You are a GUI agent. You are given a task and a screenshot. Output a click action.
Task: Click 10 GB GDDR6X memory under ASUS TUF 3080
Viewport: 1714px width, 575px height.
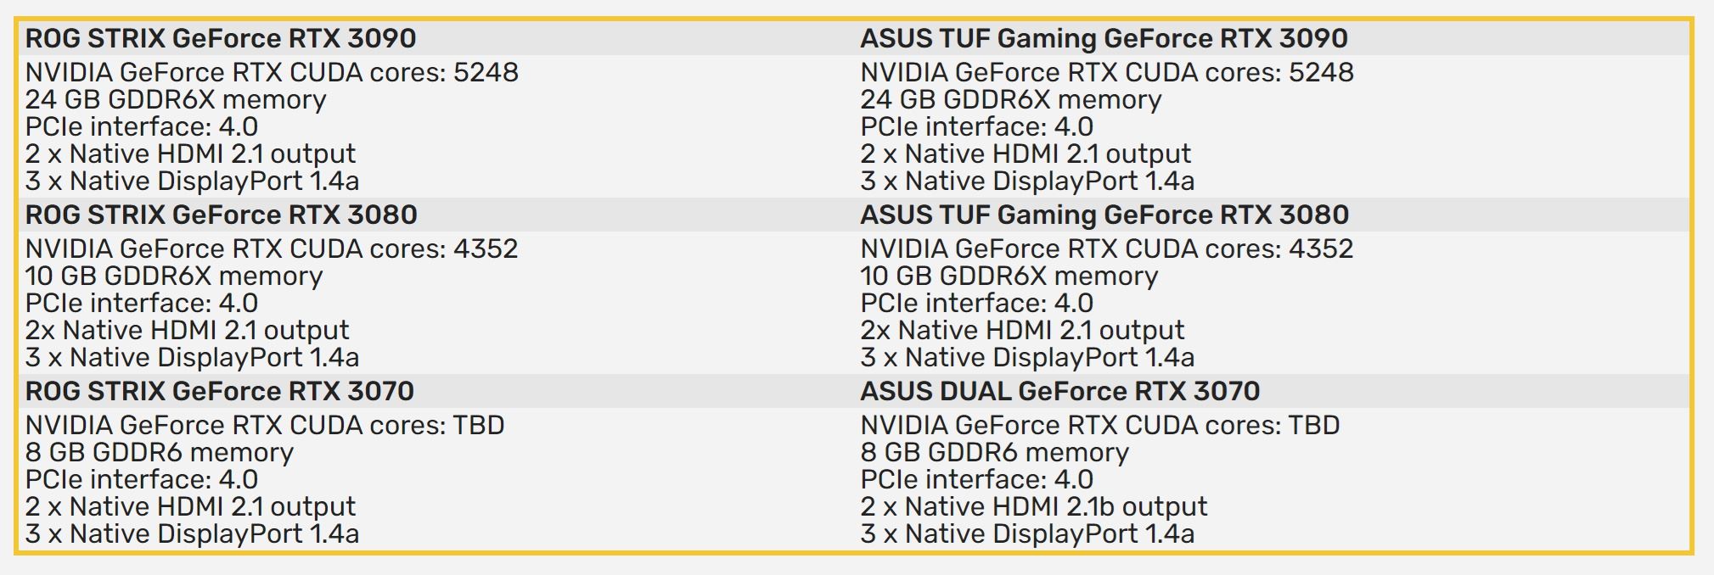pyautogui.click(x=1009, y=276)
